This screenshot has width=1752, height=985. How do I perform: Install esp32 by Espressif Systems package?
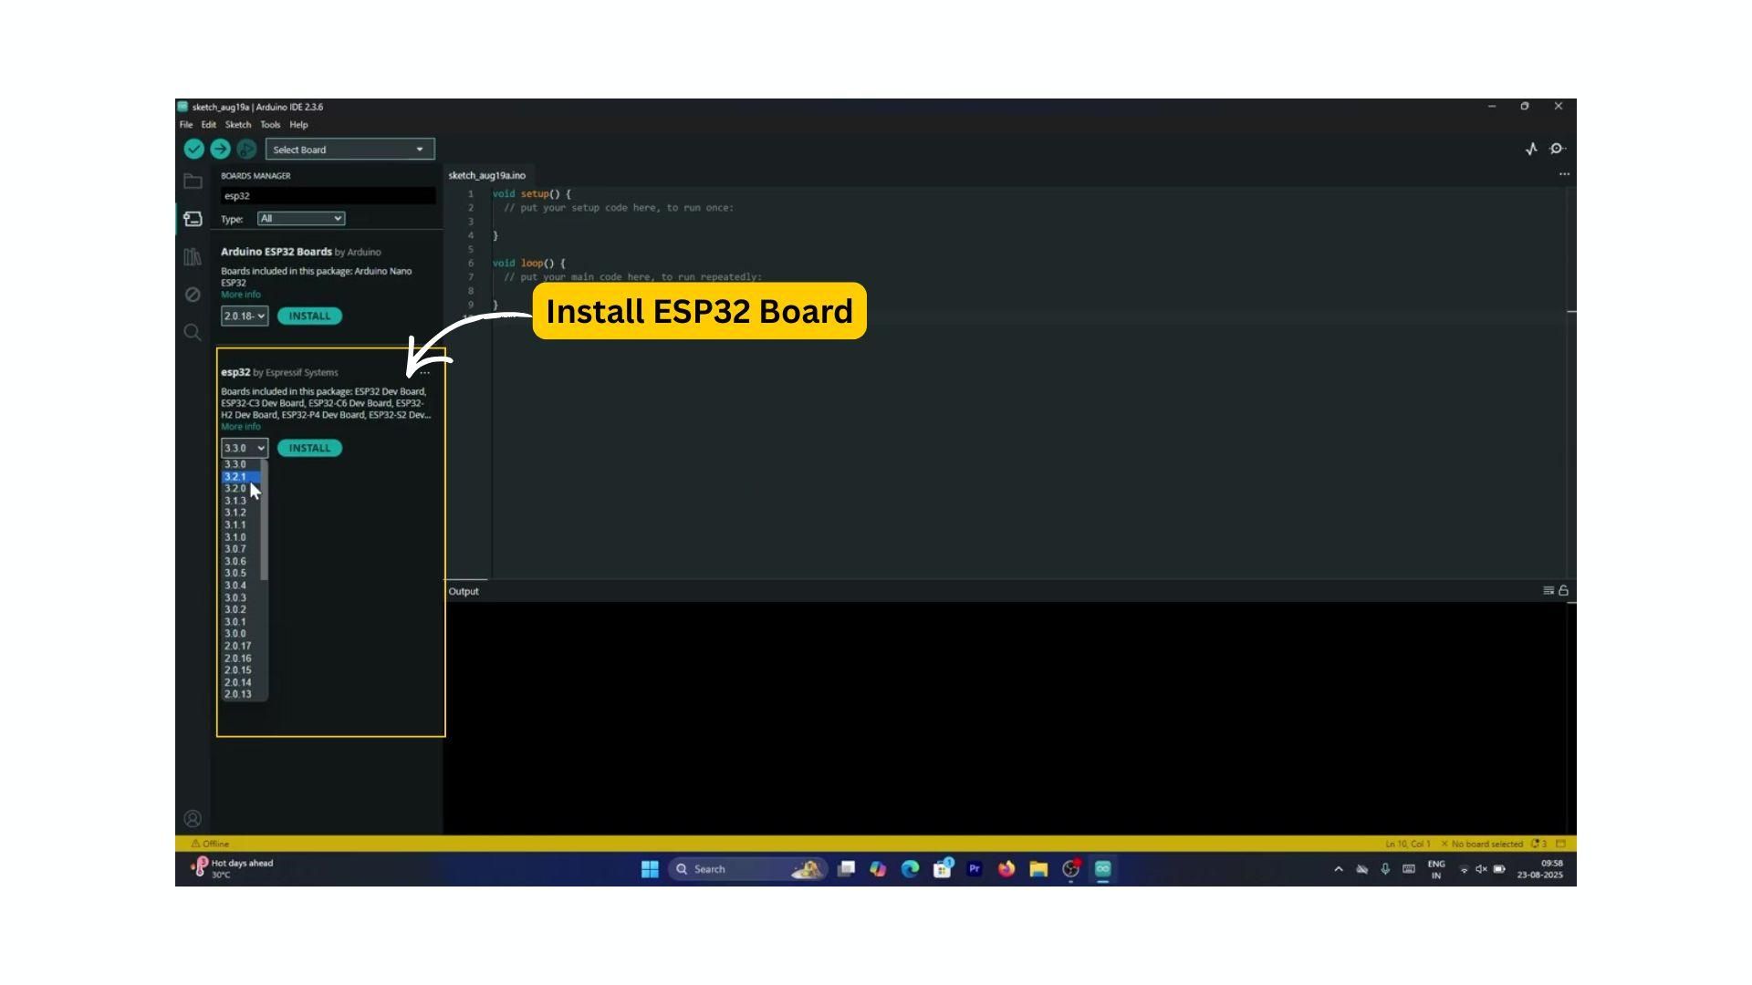(309, 448)
